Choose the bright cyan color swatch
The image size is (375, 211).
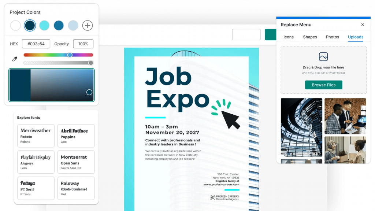44,25
